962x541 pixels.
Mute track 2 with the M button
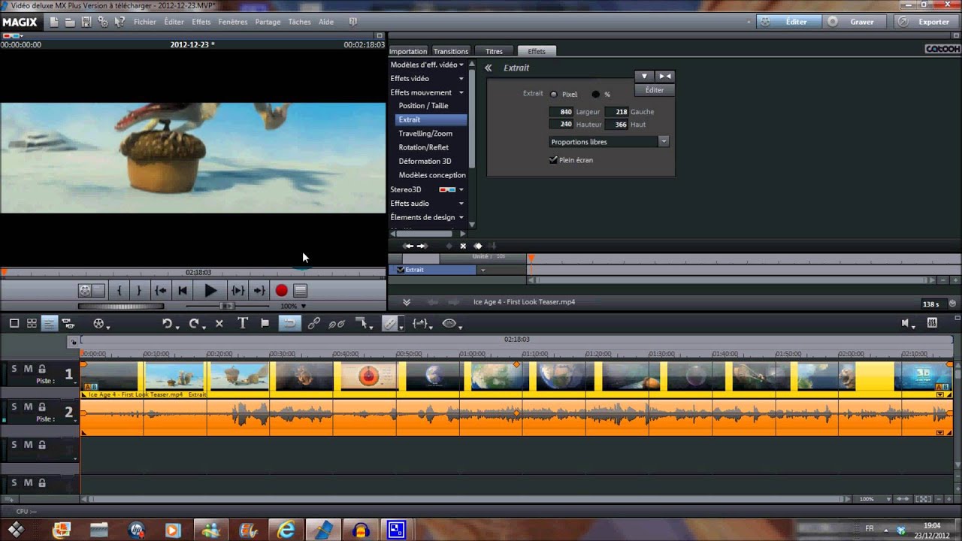point(28,407)
